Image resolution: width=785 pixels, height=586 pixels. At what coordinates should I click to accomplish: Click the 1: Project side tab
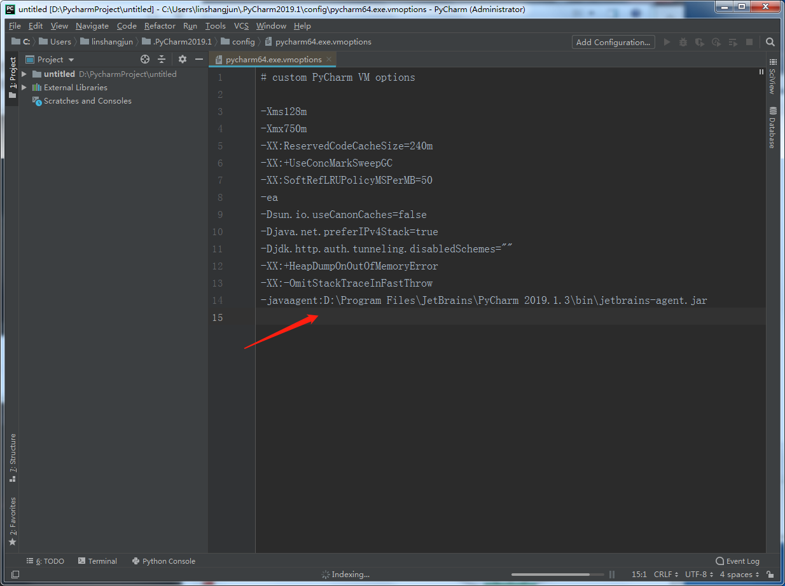pyautogui.click(x=13, y=77)
